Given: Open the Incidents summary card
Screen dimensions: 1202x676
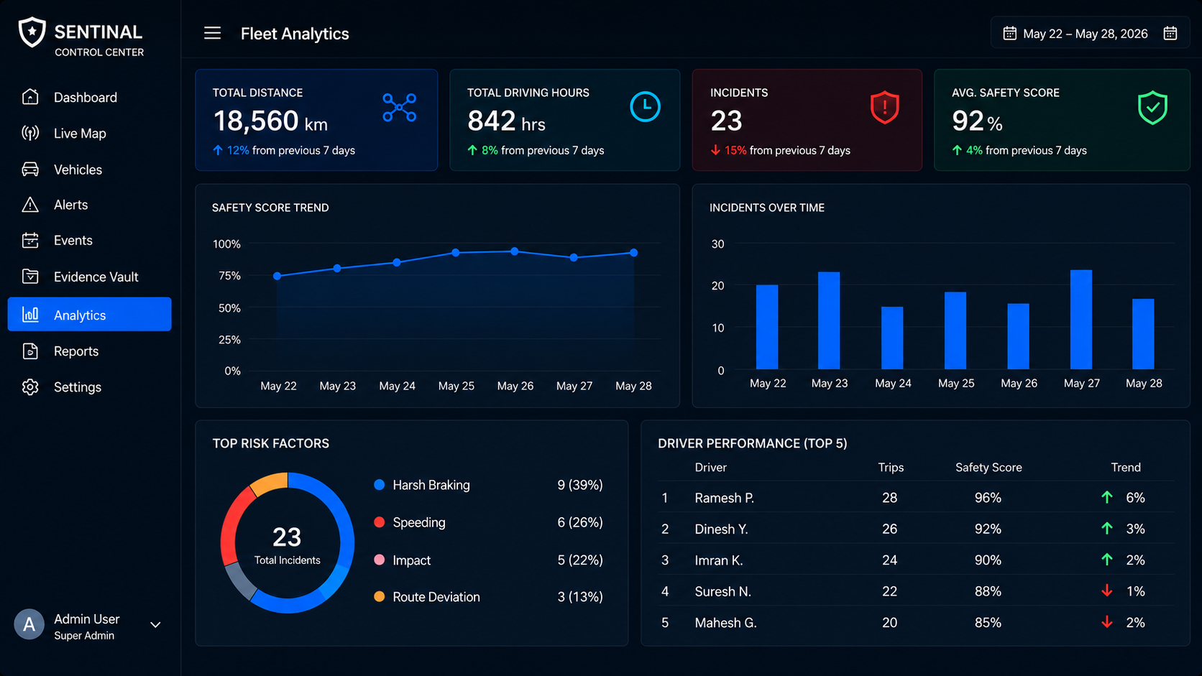Looking at the screenshot, I should [807, 120].
